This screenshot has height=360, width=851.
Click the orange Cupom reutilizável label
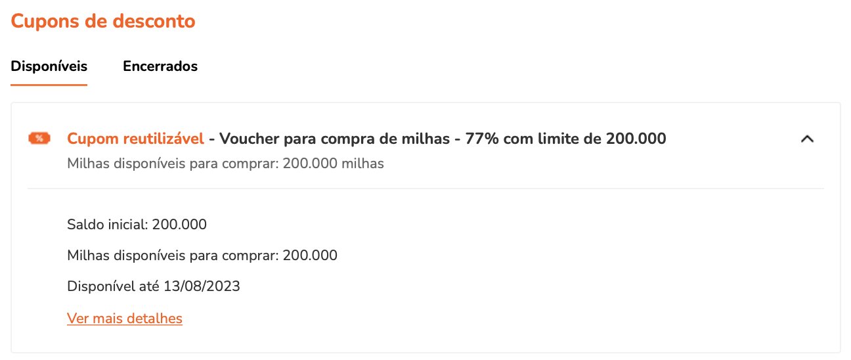pos(136,139)
